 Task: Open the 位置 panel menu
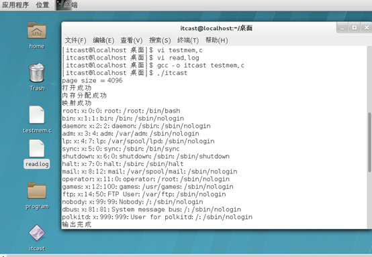pos(42,5)
